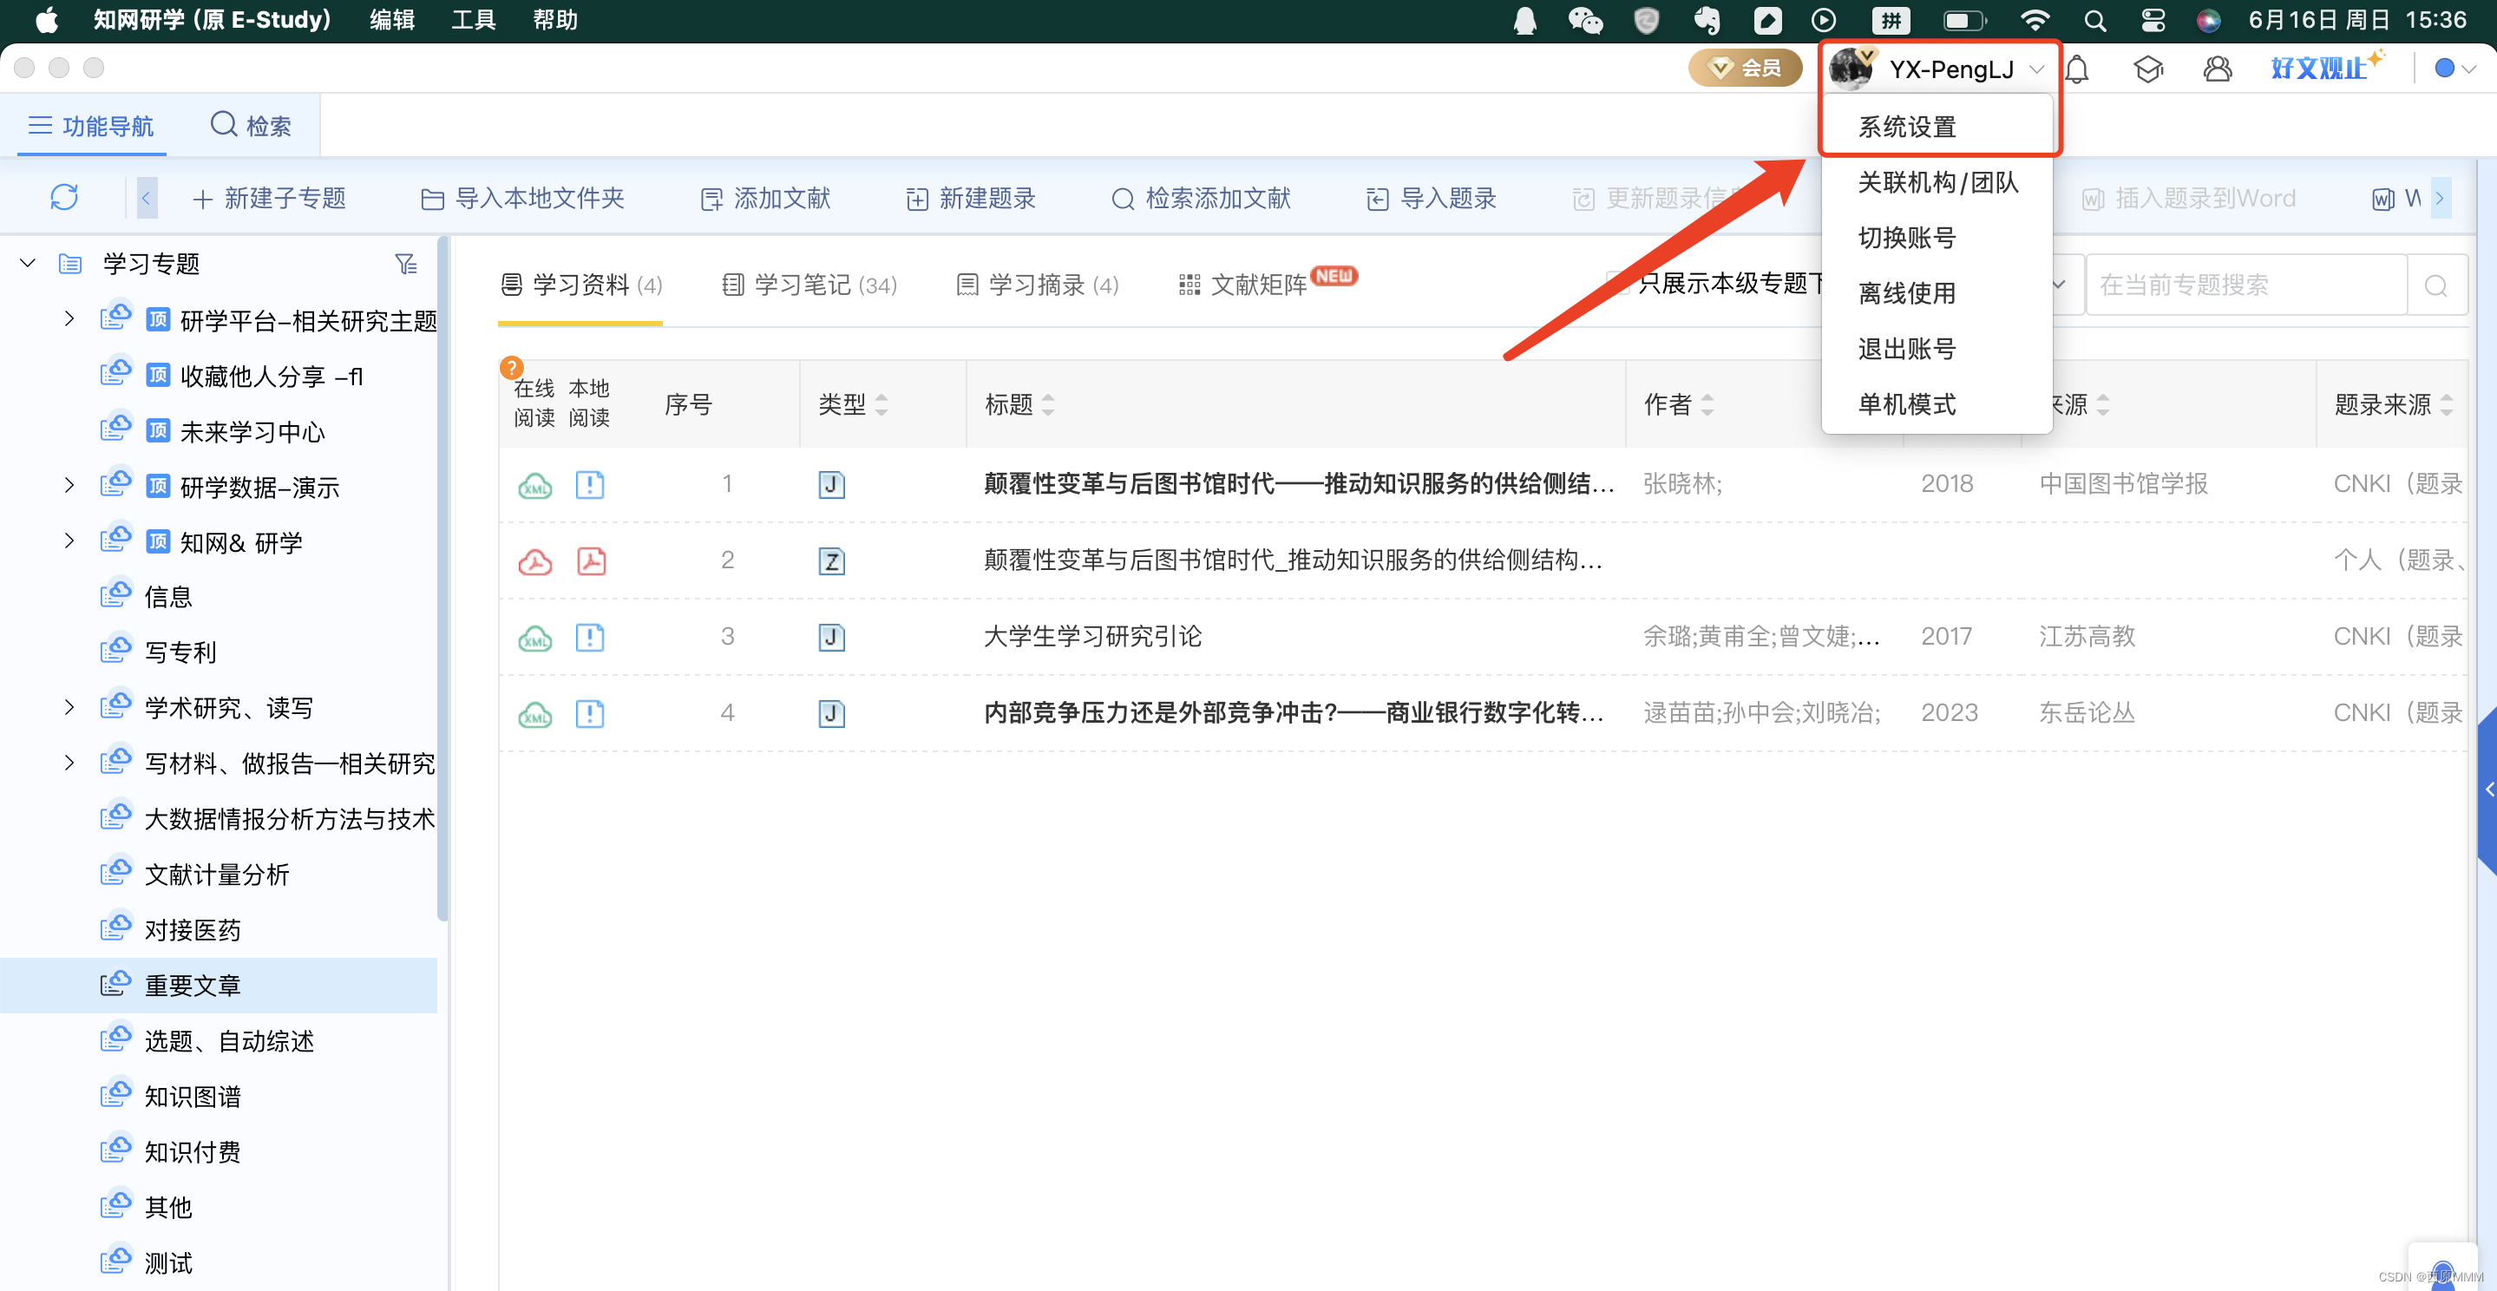Screen dimensions: 2497x1291
Task: Expand the 学术研究、读写 tree node
Action: [x=69, y=707]
